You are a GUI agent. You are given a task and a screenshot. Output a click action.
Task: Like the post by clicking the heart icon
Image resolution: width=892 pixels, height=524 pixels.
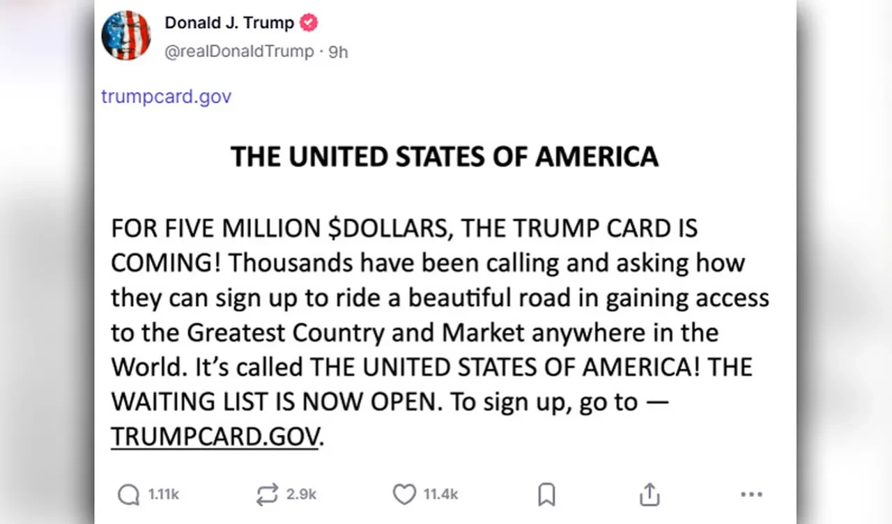tap(404, 495)
